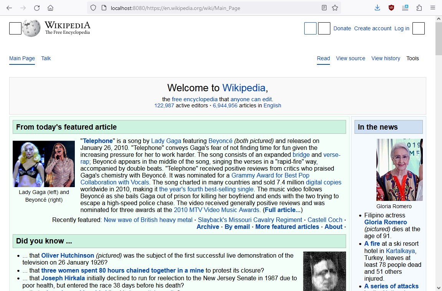Screen dimensions: 442x291
Task: Open the Oliver Hutchinson link
Action: coord(68,255)
